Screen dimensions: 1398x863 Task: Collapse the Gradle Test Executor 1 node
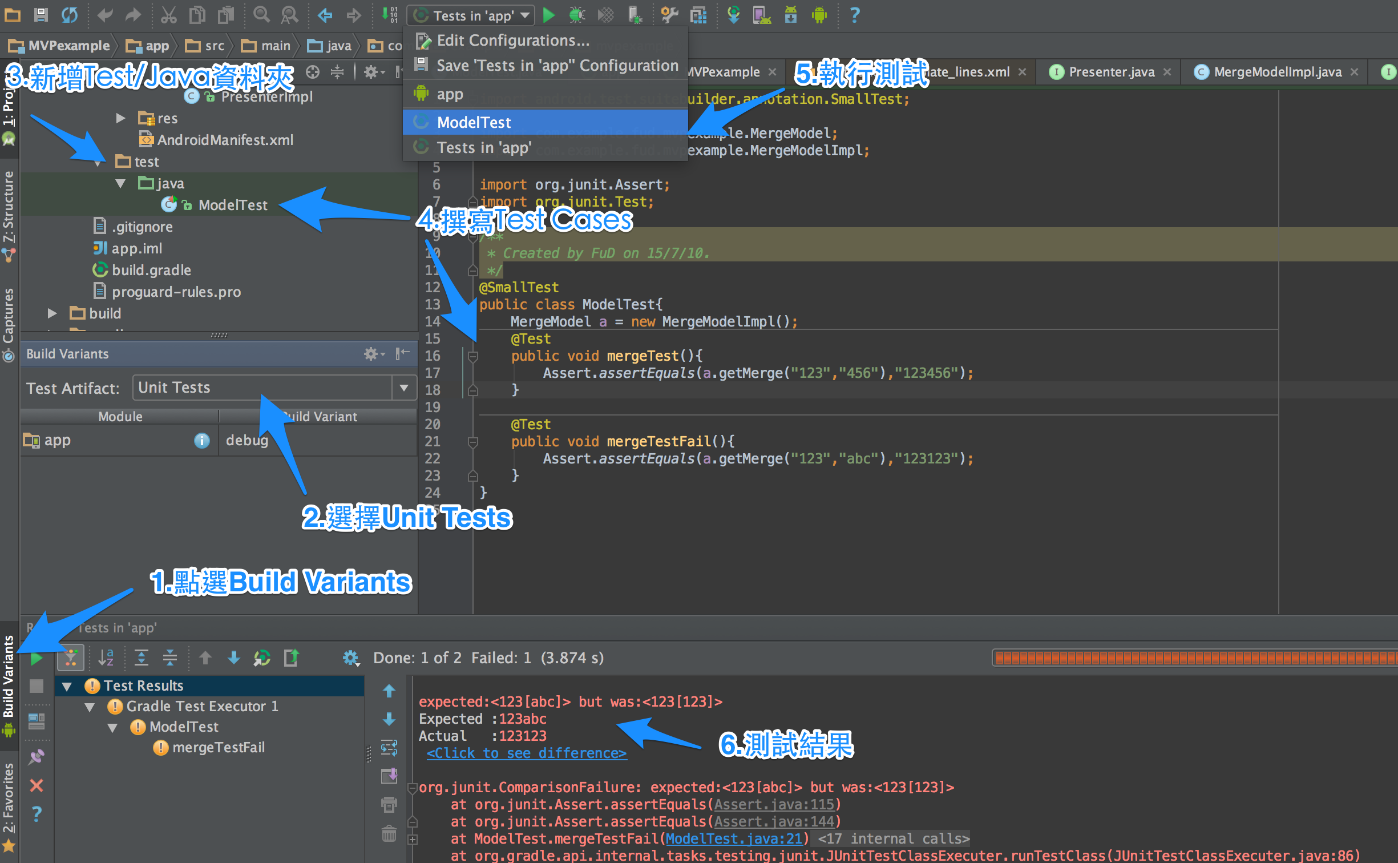(90, 707)
